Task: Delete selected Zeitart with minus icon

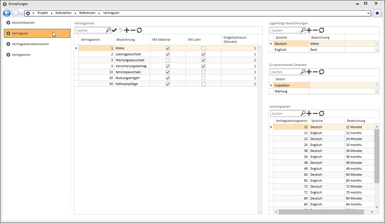Action: (x=315, y=72)
